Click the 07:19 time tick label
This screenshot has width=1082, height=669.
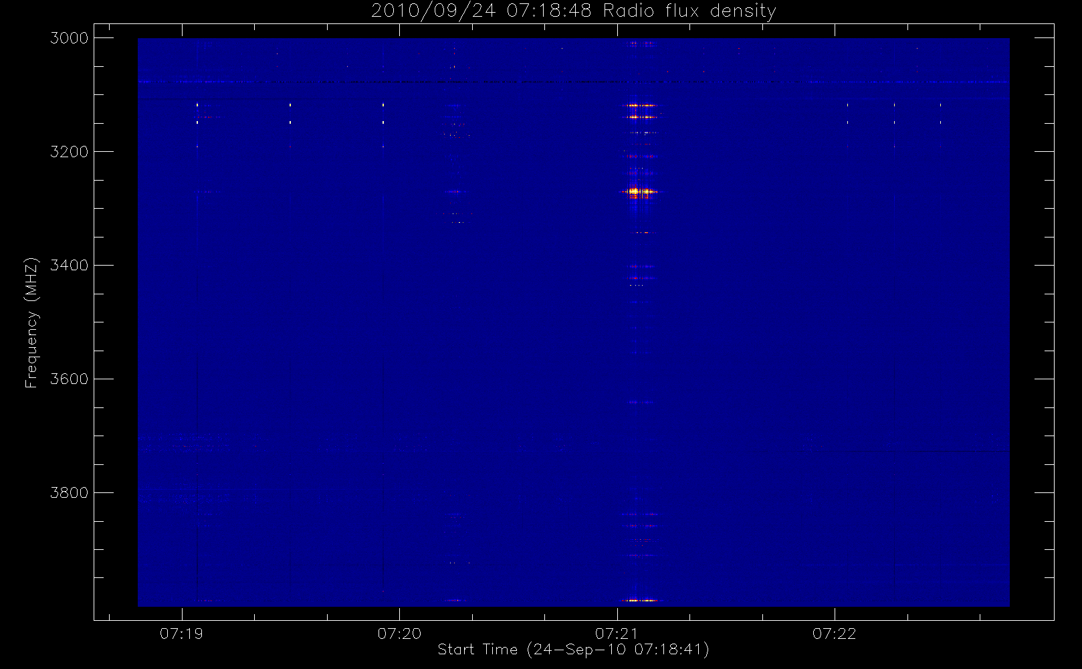click(181, 634)
